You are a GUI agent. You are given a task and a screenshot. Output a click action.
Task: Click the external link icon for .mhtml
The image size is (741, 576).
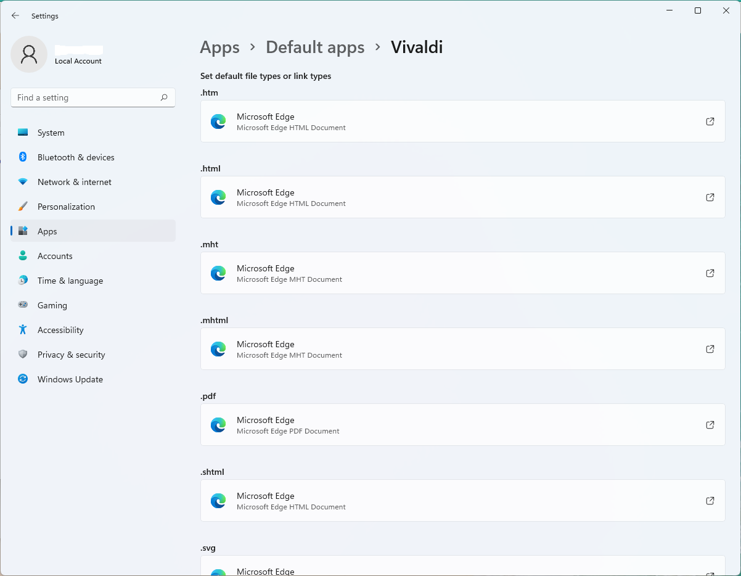[x=710, y=349]
